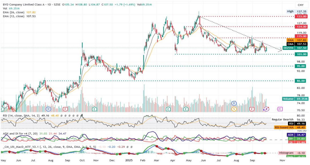Click the purple lightning bolt event icon
This screenshot has height=165, width=310.
coord(267,109)
